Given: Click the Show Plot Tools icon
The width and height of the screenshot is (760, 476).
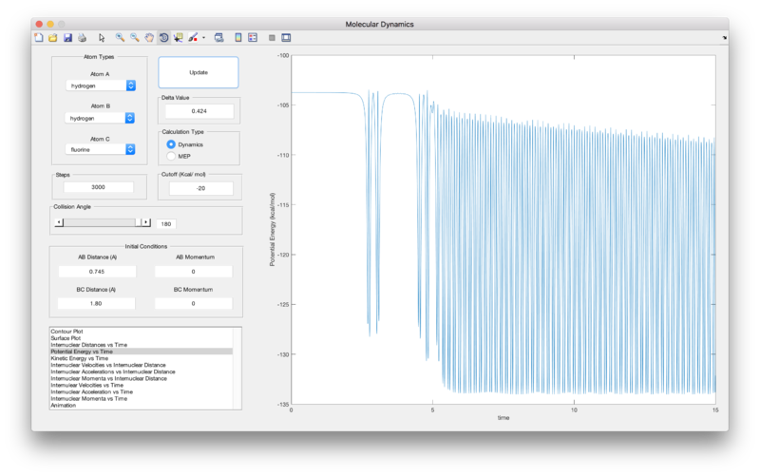Looking at the screenshot, I should click(287, 38).
